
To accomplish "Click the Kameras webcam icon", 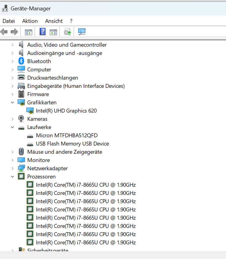I will pos(21,119).
